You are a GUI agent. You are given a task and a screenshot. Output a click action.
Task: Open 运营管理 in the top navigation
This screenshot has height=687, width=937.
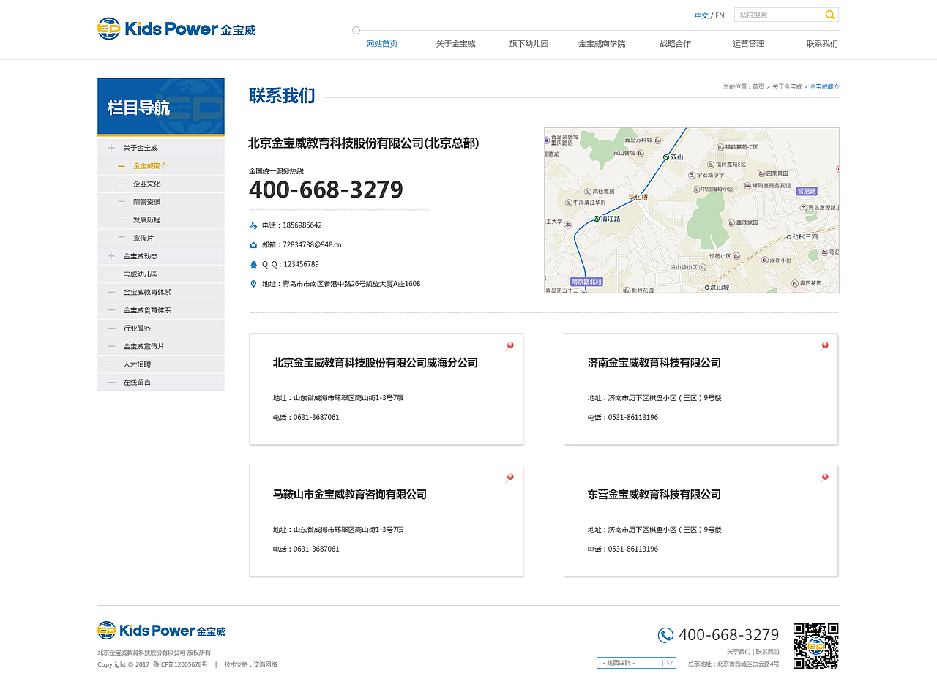pyautogui.click(x=748, y=44)
